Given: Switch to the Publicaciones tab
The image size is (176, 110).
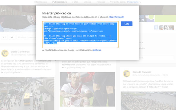Looking at the screenshot, I should 60,2.
